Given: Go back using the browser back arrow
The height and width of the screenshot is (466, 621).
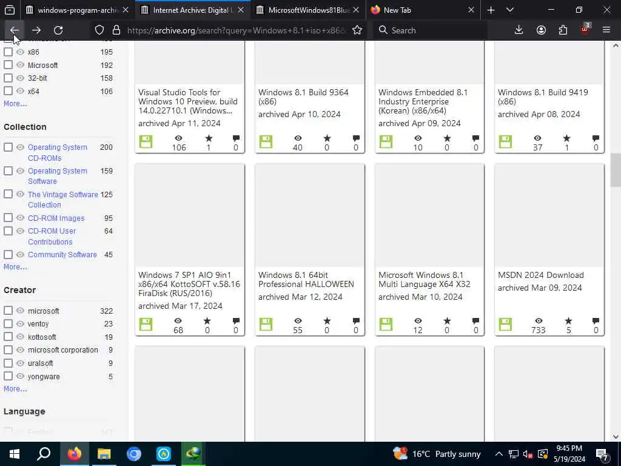Looking at the screenshot, I should (15, 30).
